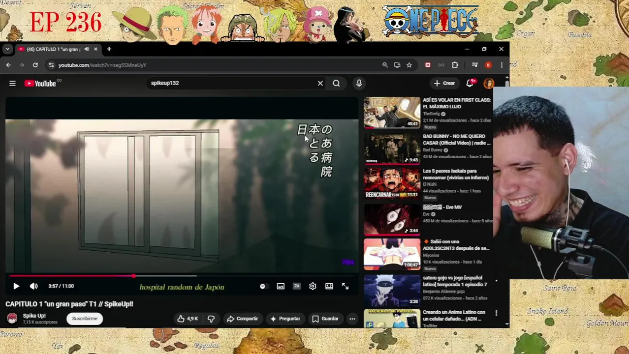Play the paused YouTube video
This screenshot has height=354, width=629.
pos(16,286)
